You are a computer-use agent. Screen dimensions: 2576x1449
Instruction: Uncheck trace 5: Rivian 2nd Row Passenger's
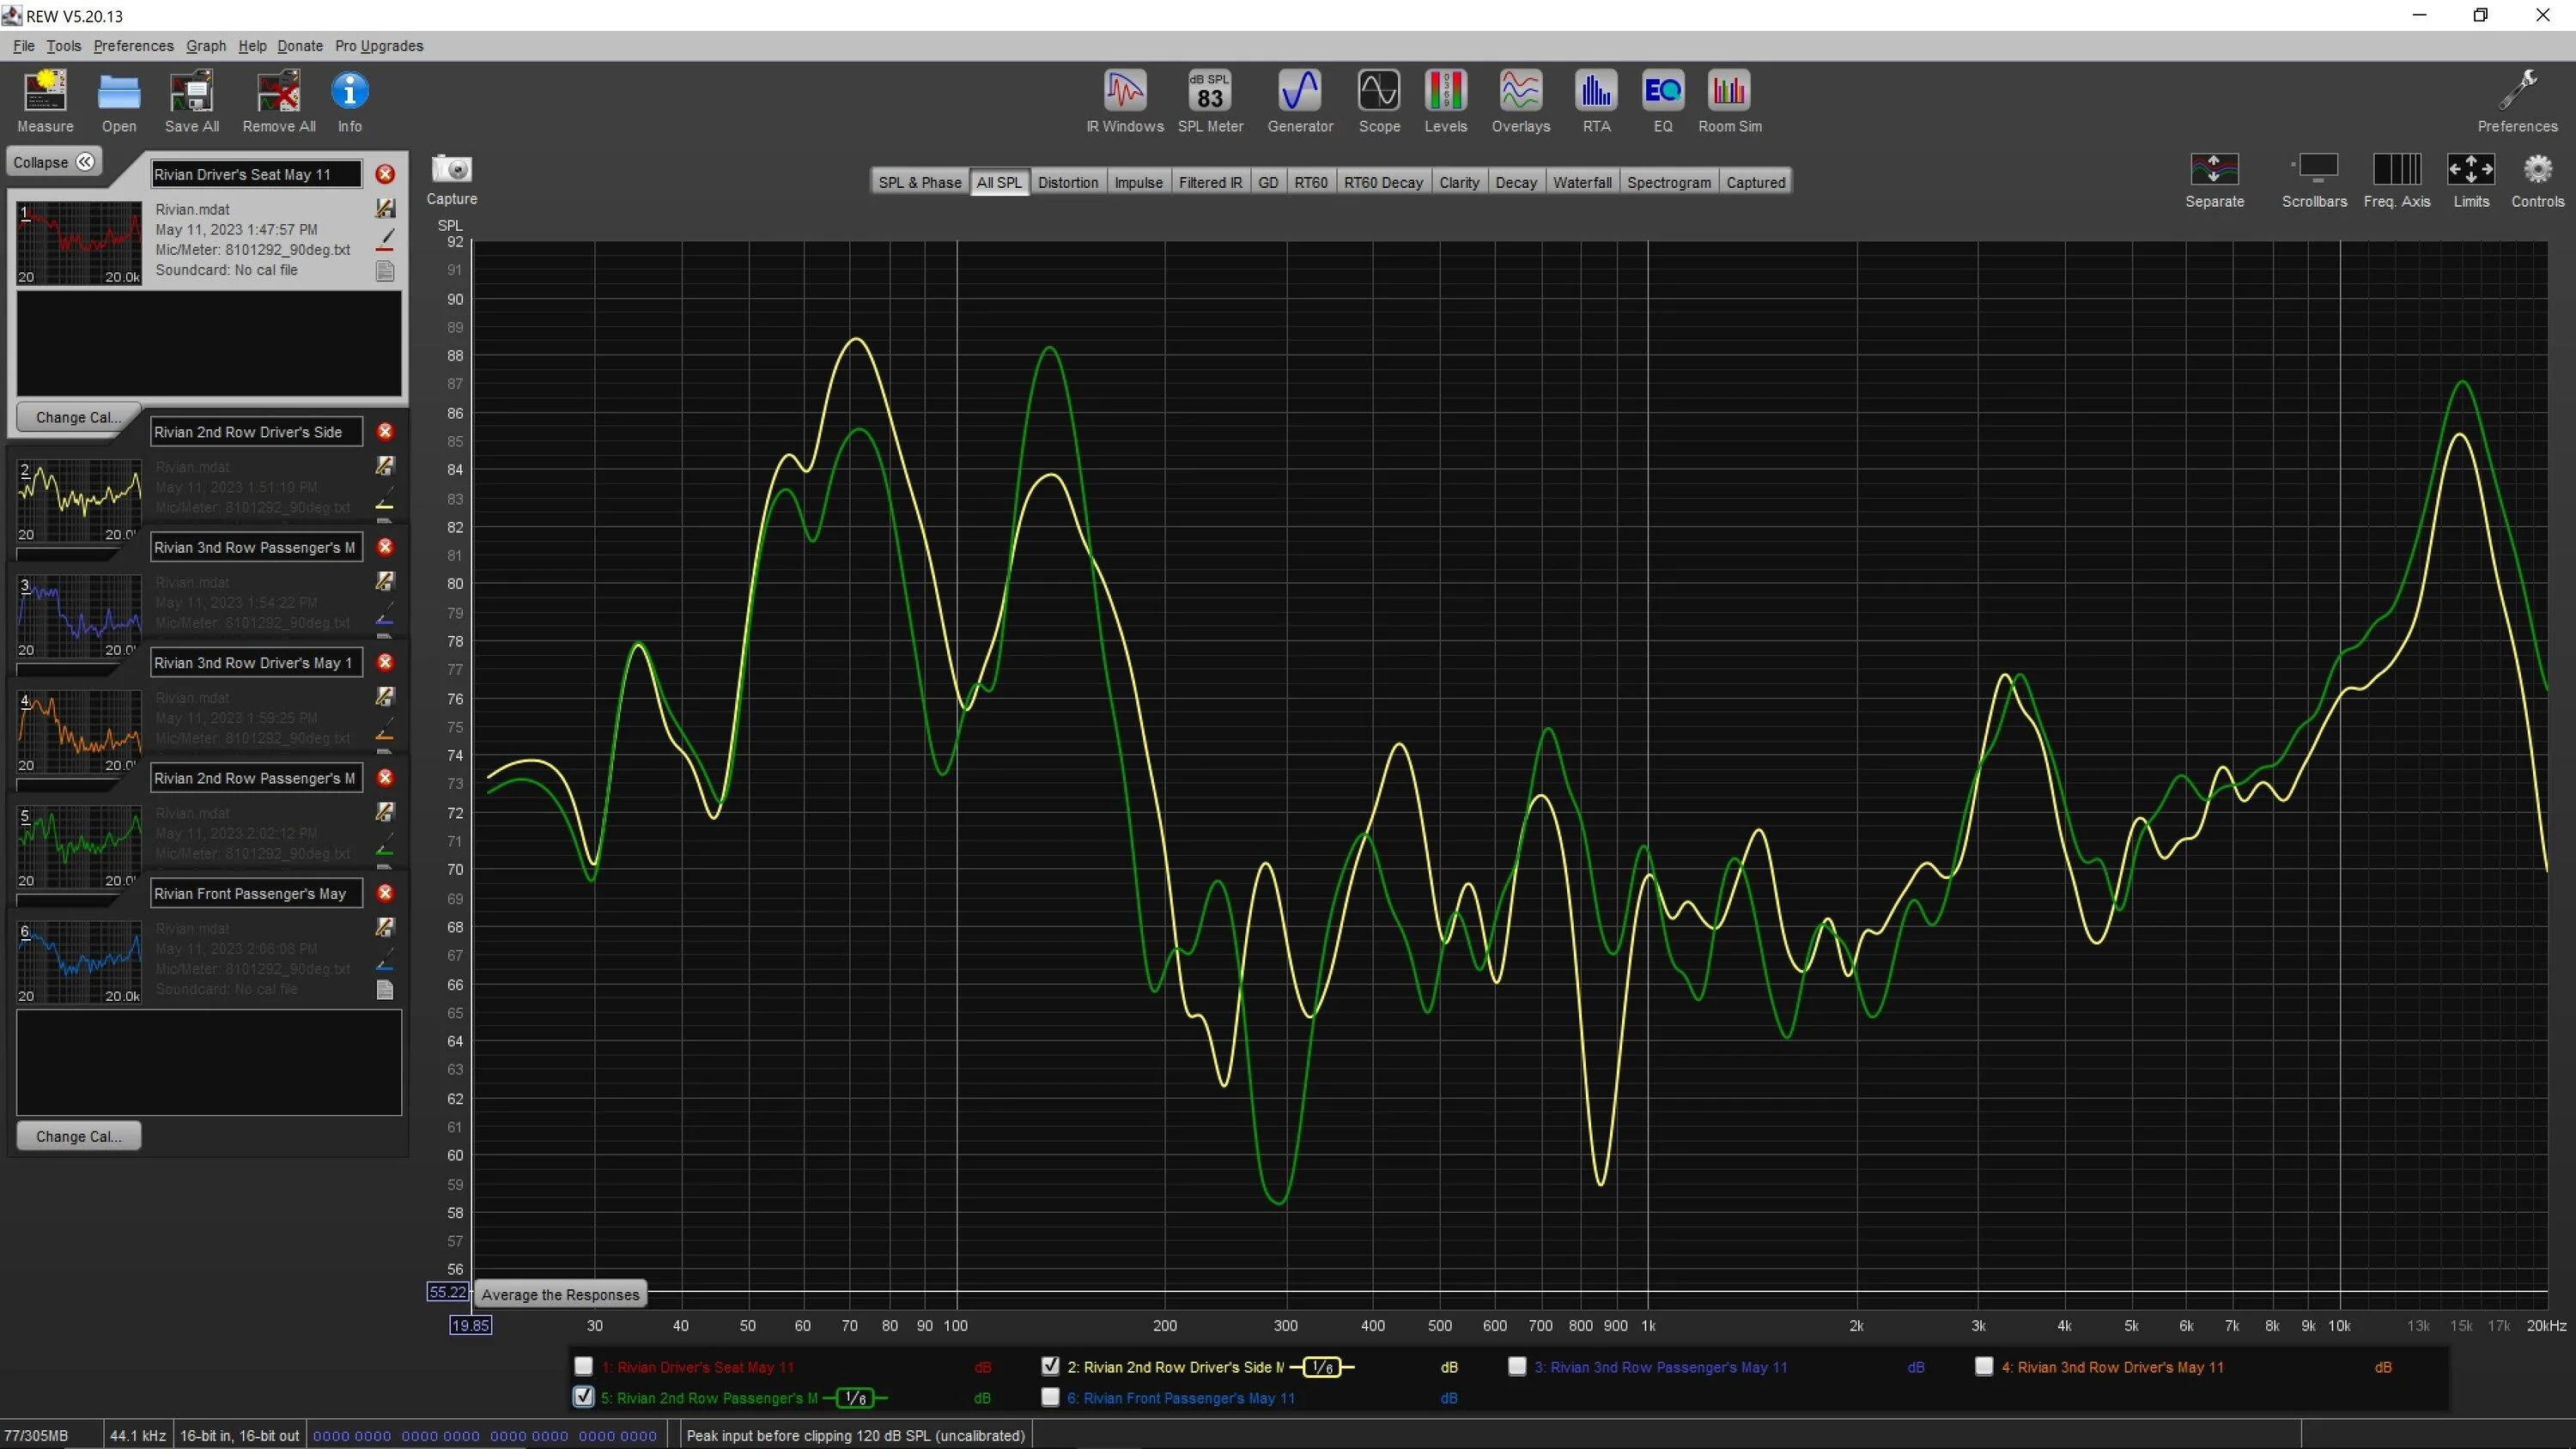tap(584, 1397)
